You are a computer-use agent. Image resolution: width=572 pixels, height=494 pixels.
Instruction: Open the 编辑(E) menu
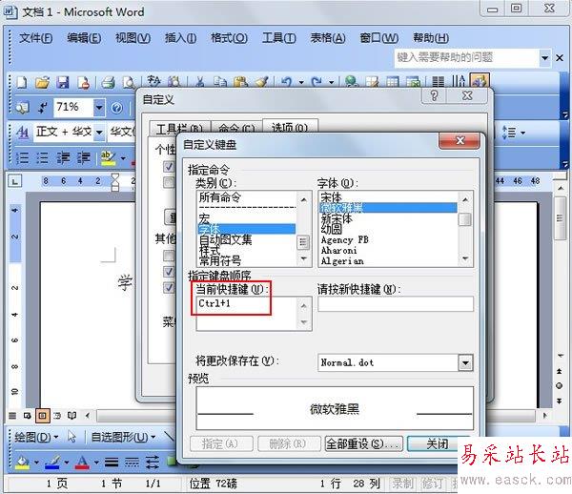[84, 37]
